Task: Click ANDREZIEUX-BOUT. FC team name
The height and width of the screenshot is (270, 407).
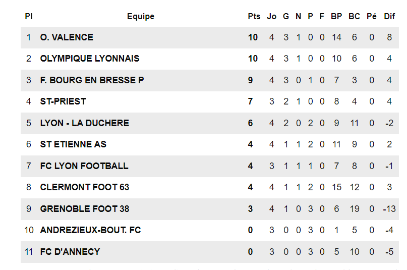Action: coord(90,230)
